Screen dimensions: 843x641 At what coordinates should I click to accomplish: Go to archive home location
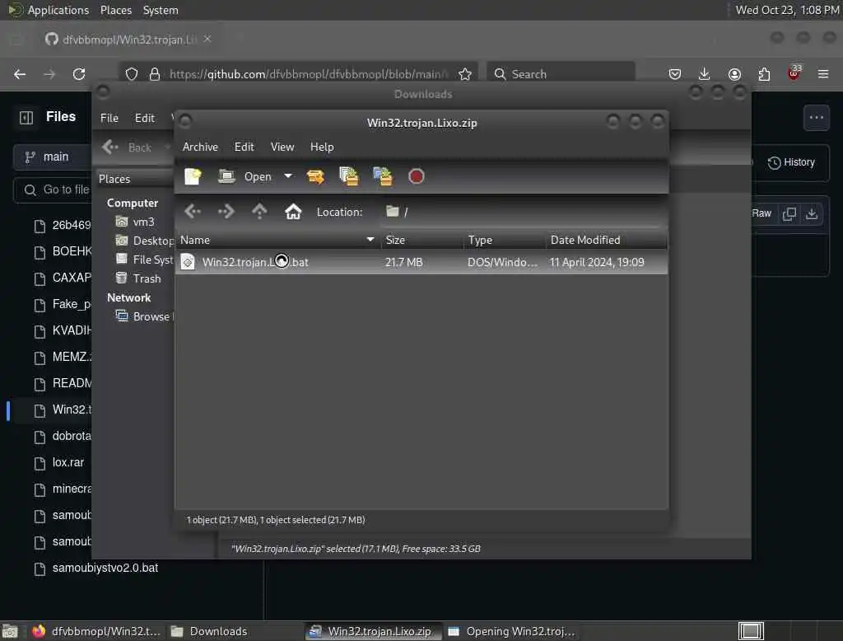(293, 212)
